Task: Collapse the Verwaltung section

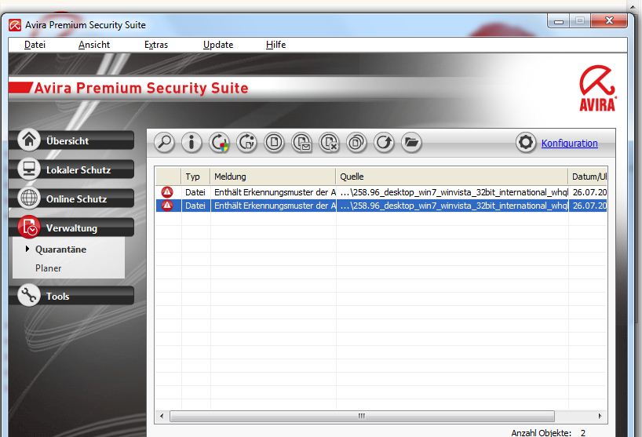Action: pyautogui.click(x=71, y=228)
